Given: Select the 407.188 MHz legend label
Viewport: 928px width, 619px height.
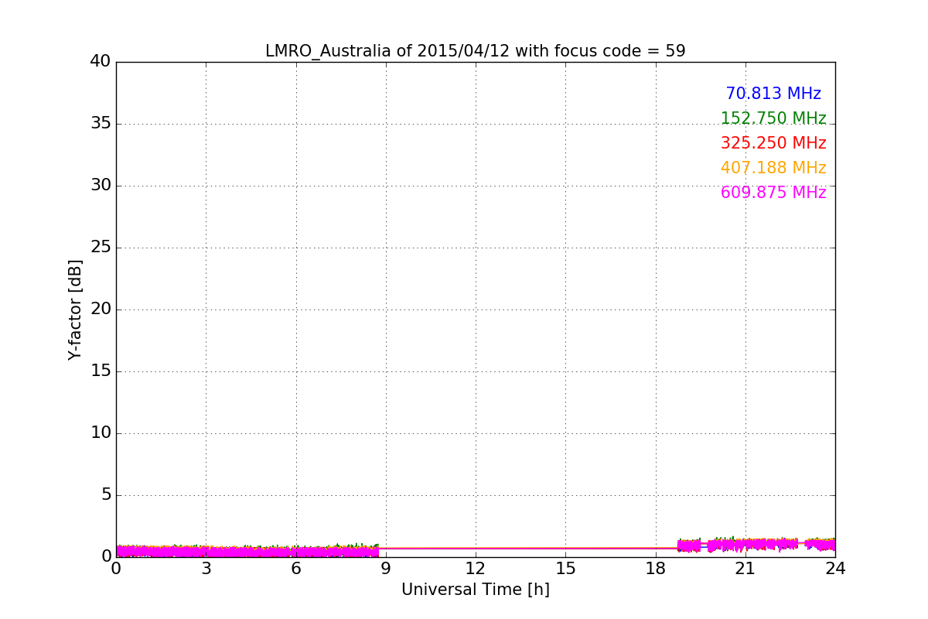Looking at the screenshot, I should pyautogui.click(x=773, y=168).
